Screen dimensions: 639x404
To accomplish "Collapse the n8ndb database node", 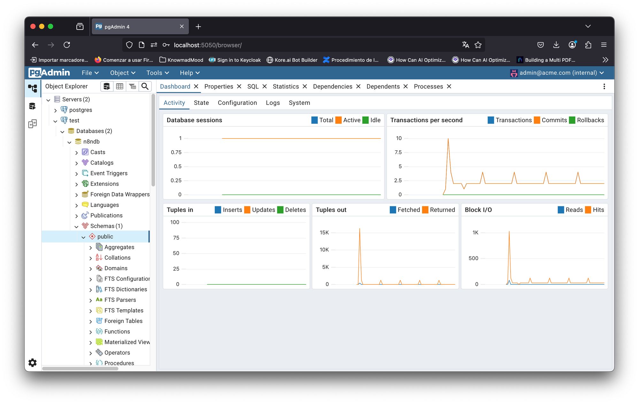I will pyautogui.click(x=69, y=142).
